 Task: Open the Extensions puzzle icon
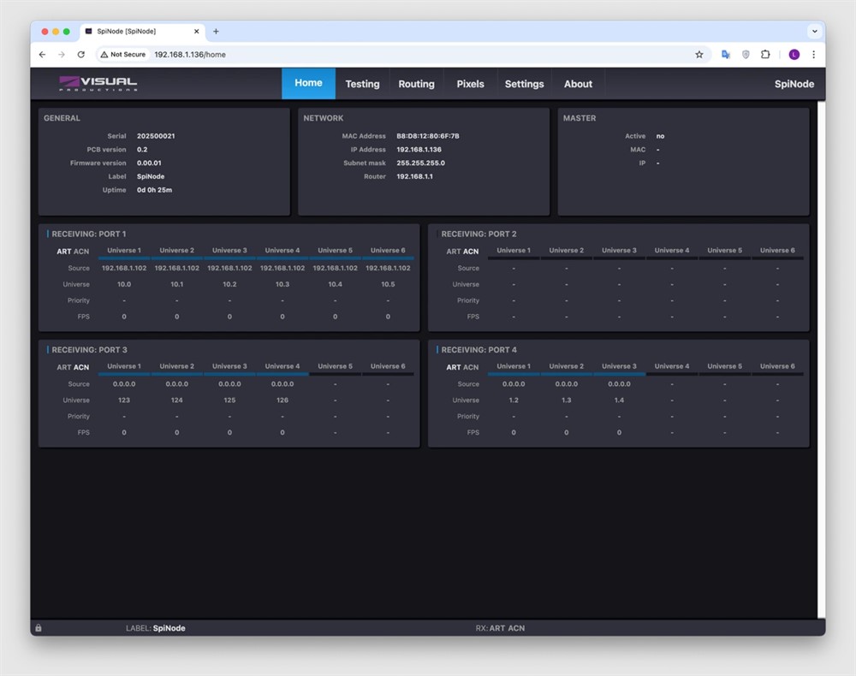(766, 55)
